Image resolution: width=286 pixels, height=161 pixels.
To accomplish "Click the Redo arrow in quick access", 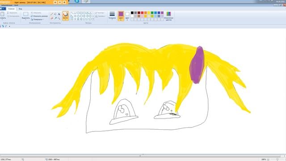I will [x=6, y=26].
